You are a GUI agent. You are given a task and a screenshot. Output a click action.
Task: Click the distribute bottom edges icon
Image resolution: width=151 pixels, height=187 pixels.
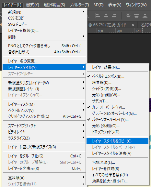(145, 16)
